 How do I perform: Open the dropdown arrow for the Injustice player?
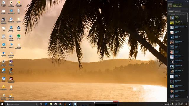[x=181, y=21]
